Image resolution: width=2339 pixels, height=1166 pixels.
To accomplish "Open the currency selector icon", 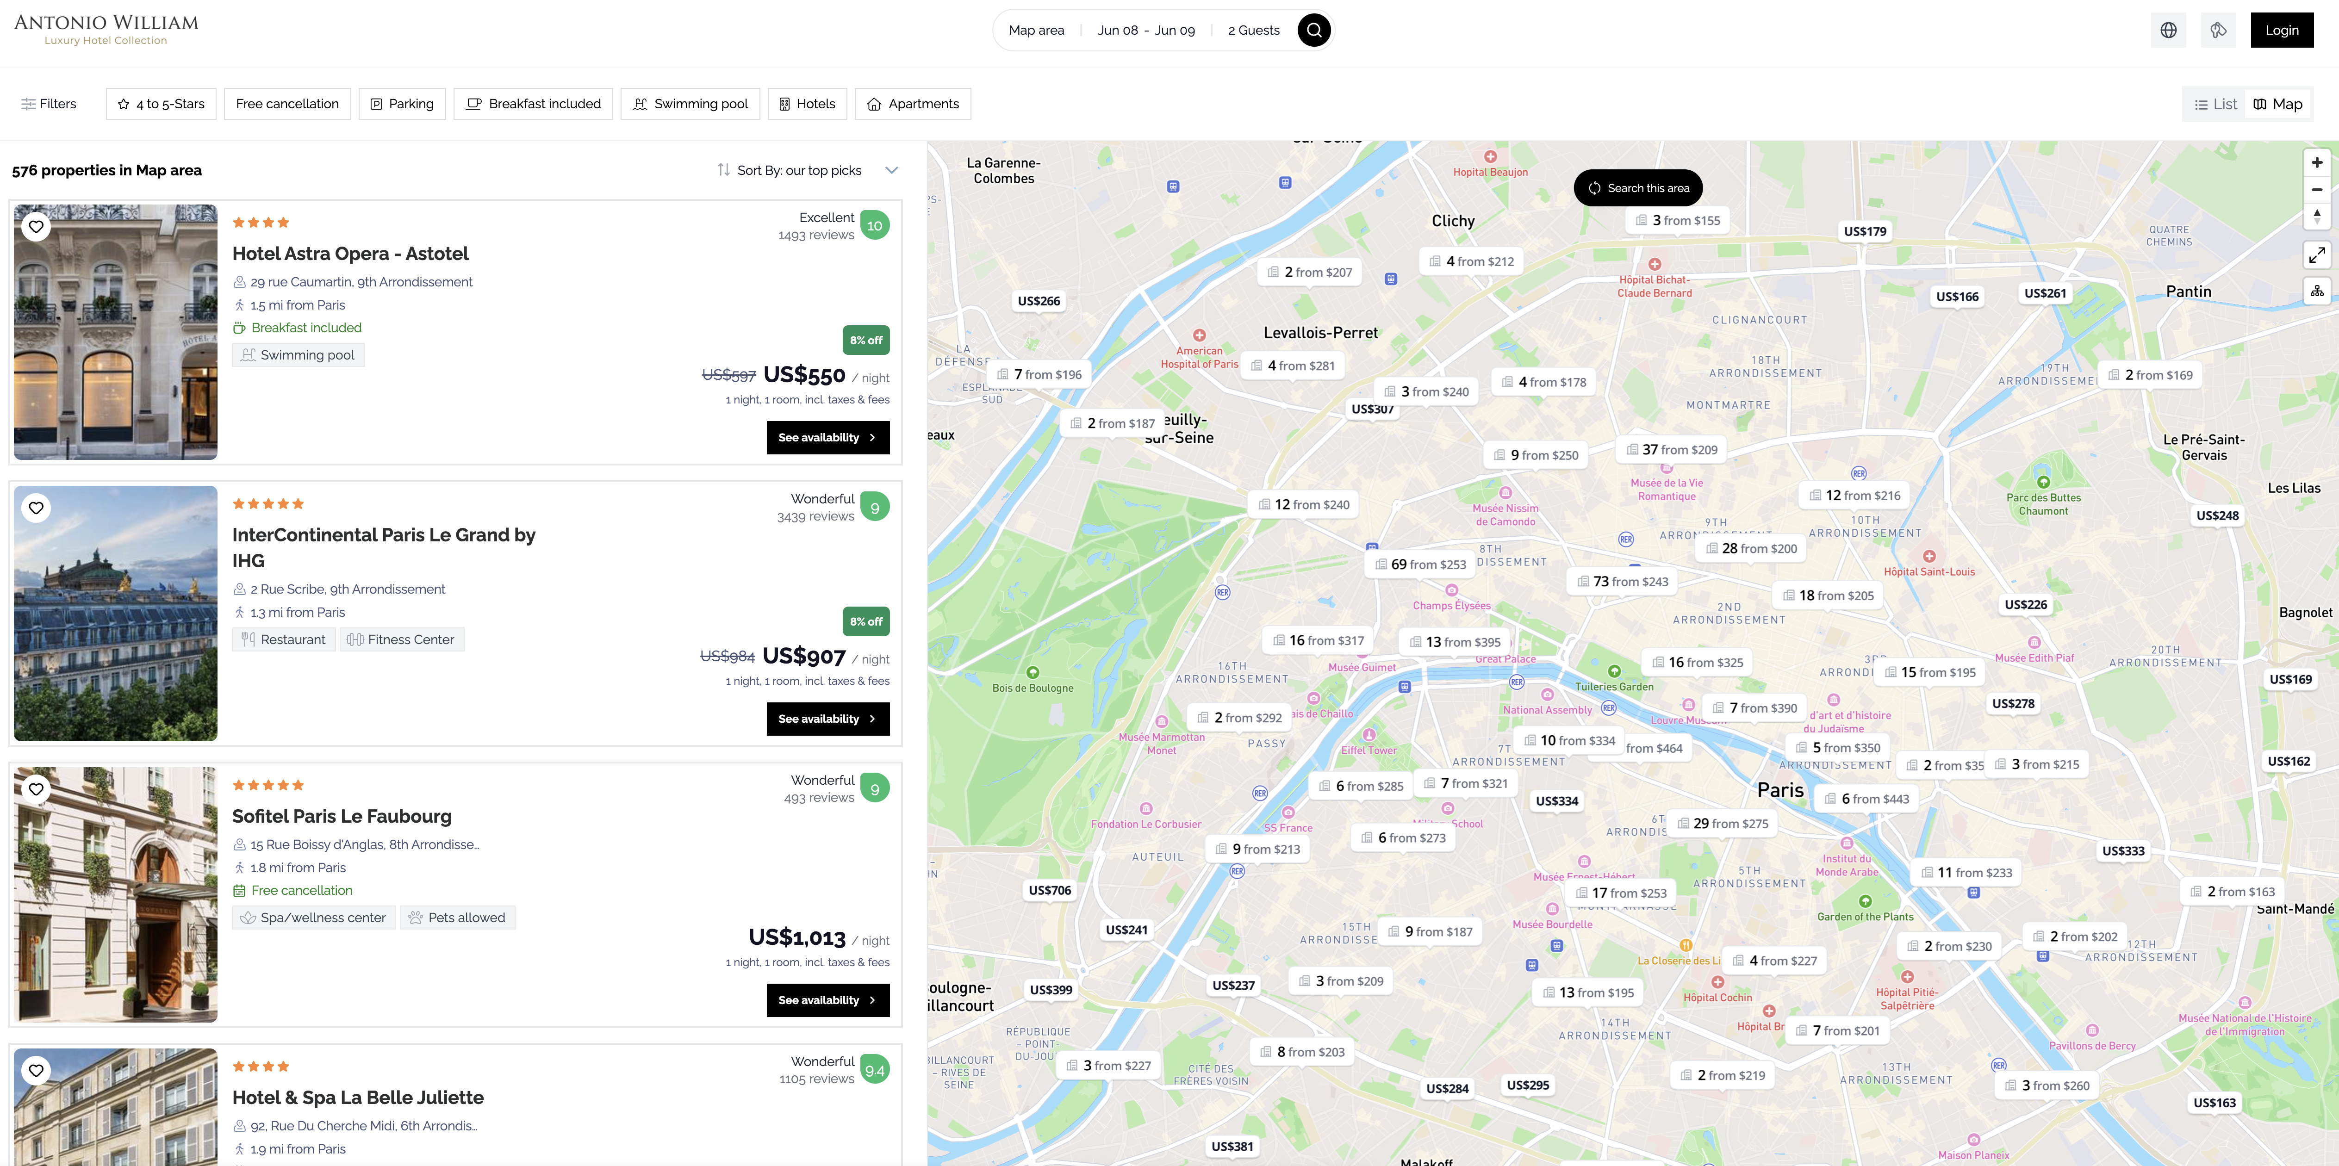I will click(2218, 30).
